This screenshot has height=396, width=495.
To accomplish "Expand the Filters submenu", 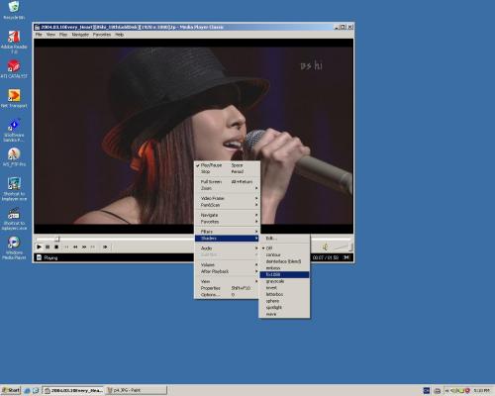I will pyautogui.click(x=227, y=232).
